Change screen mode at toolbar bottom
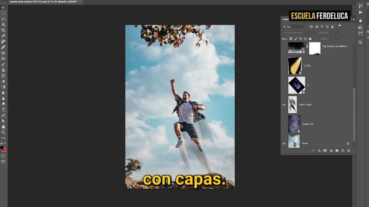 [x=3, y=162]
